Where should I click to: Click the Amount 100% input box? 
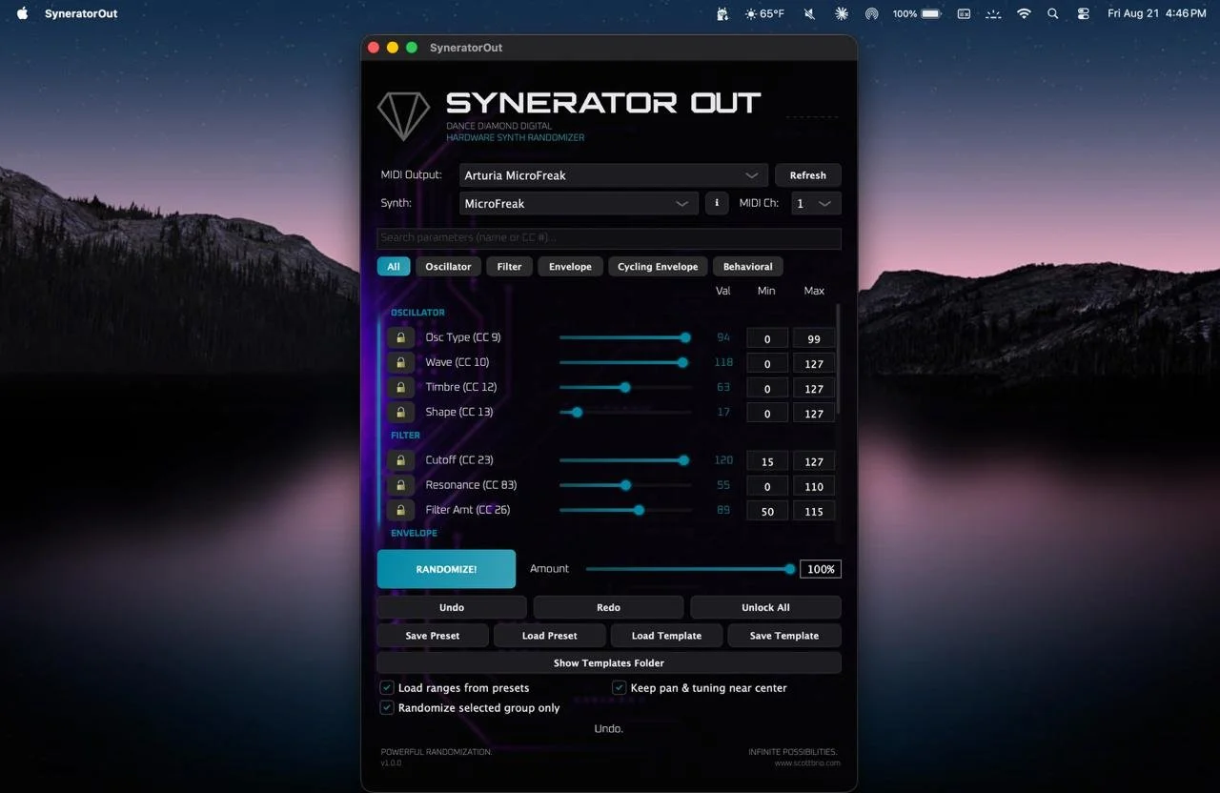(821, 569)
